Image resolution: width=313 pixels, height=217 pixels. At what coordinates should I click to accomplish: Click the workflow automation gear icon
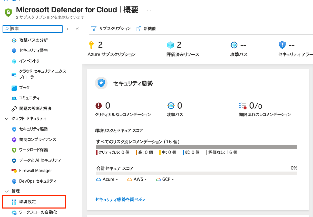[14, 212]
